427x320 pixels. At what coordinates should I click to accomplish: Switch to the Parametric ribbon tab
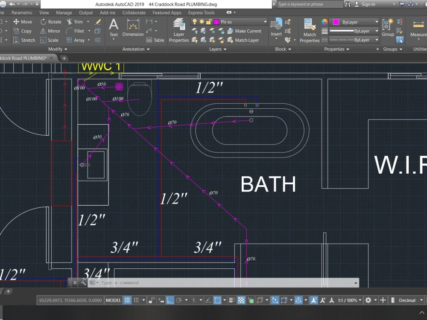[22, 12]
